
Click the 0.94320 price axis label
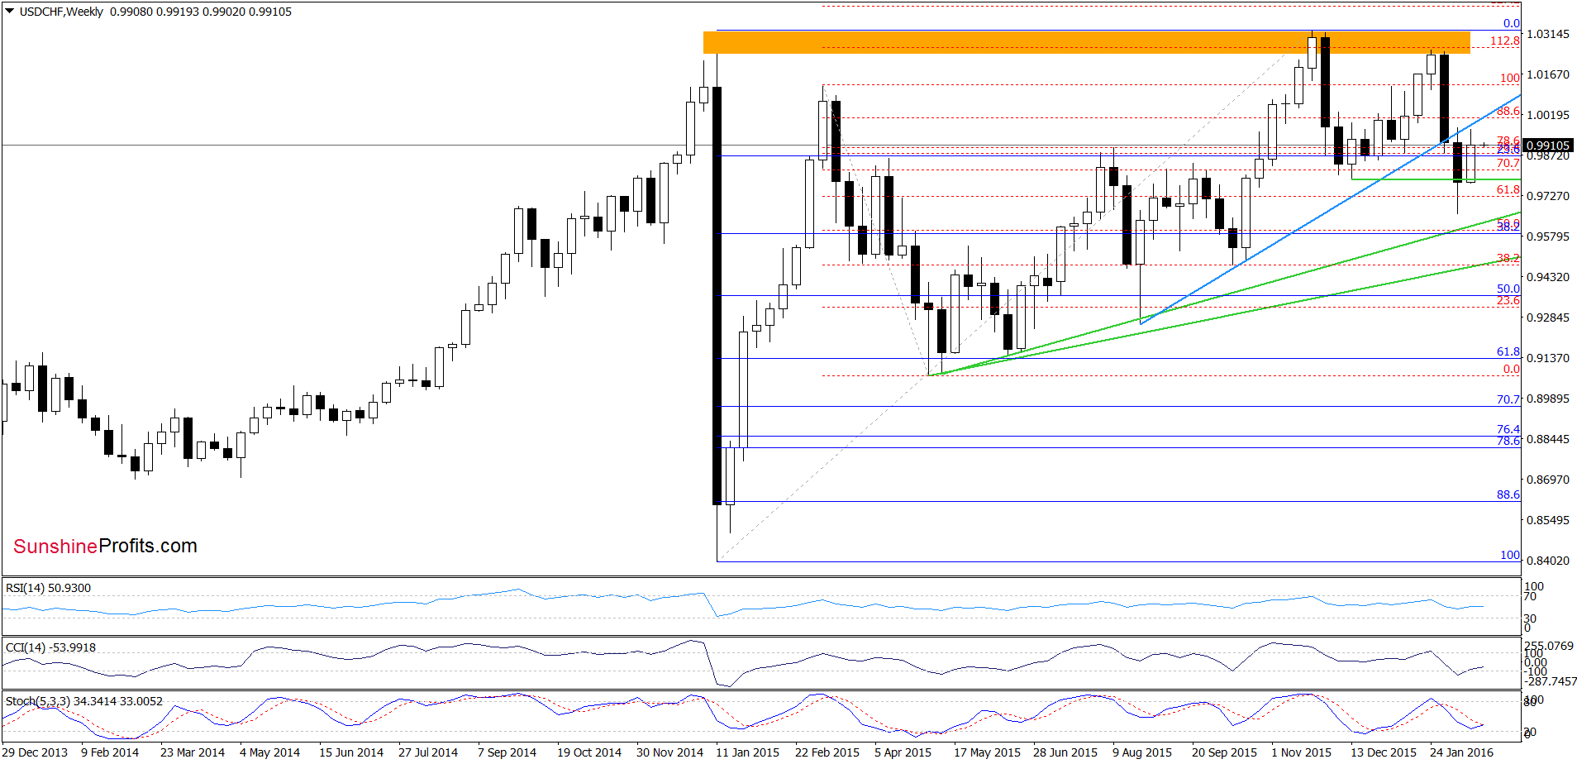[x=1548, y=277]
